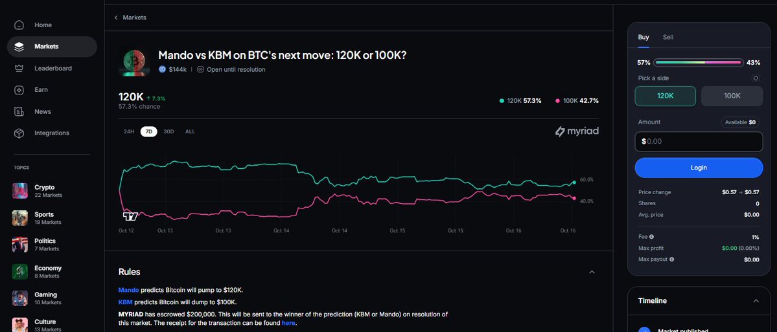Pick the 120K side button

[665, 96]
